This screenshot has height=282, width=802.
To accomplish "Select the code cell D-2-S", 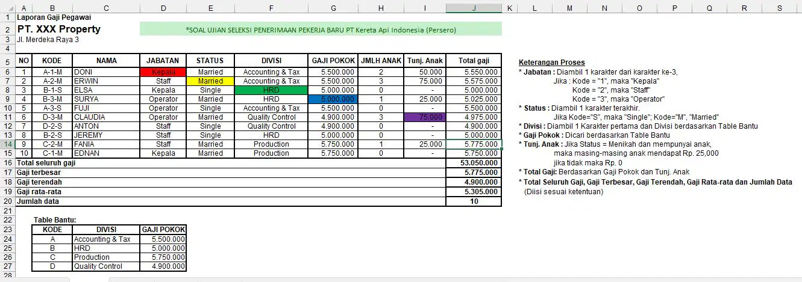I will (52, 126).
